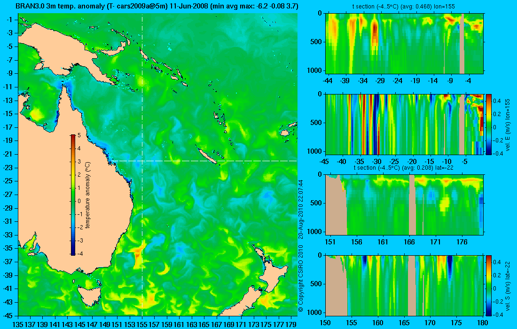
Task: Click the '20-Aug-2010 22:07:44' timestamp text
Action: click(x=300, y=209)
